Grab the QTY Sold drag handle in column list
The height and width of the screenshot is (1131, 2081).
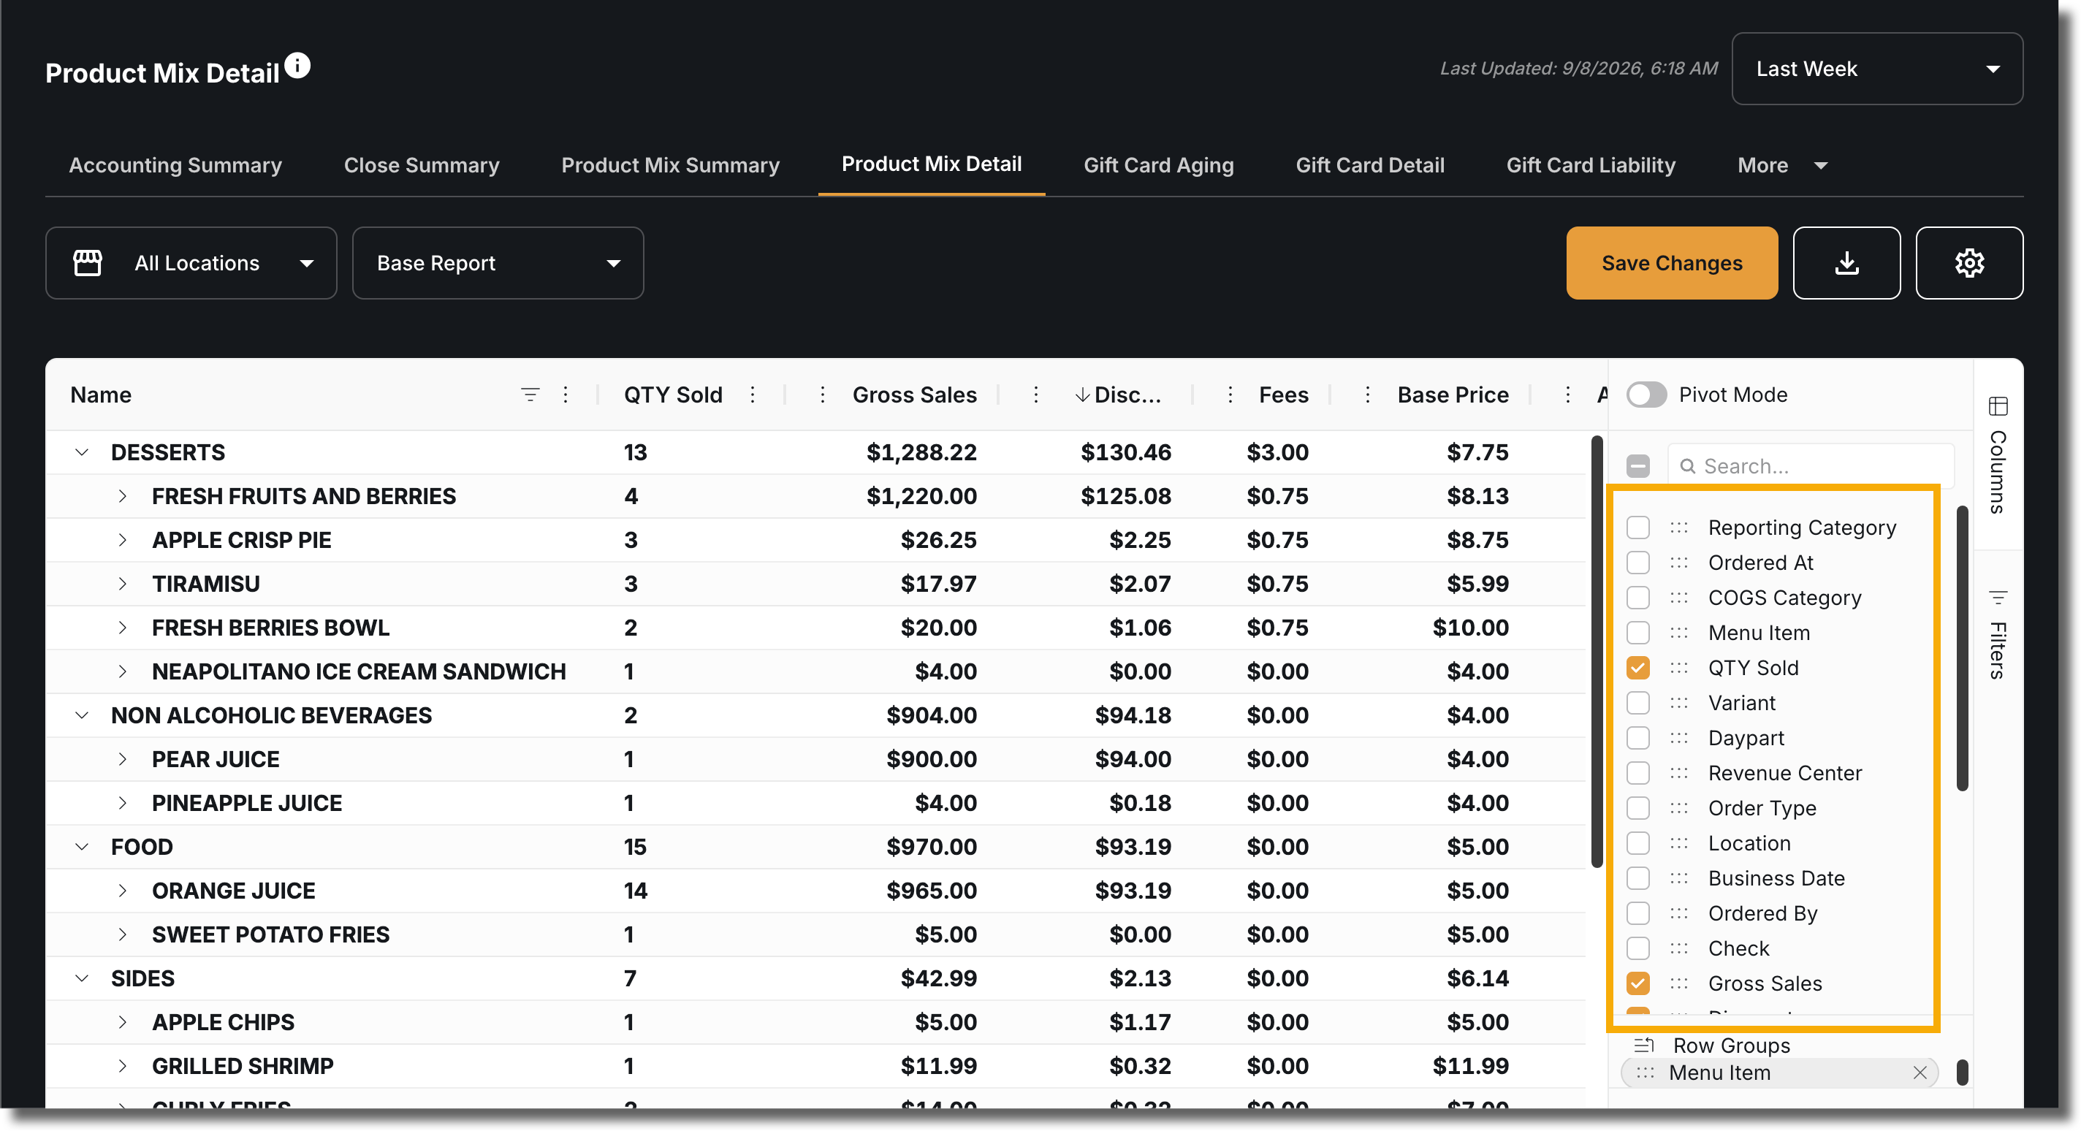click(x=1678, y=667)
